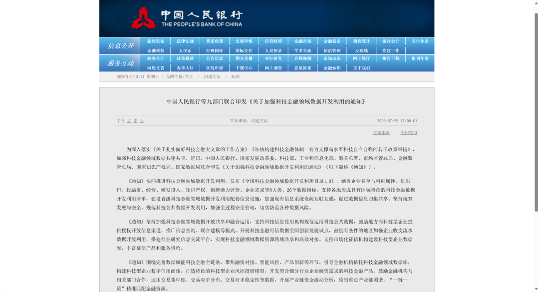Open the 新闻发布 menu item
The image size is (539, 292).
coord(156,41)
